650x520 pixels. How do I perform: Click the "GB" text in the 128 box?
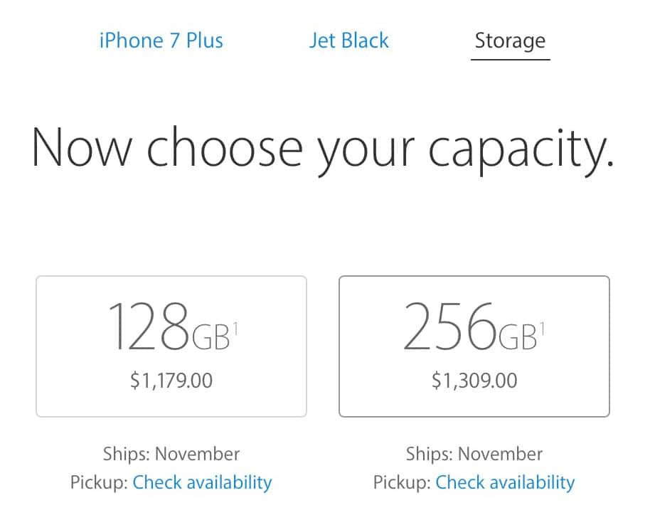coord(210,337)
